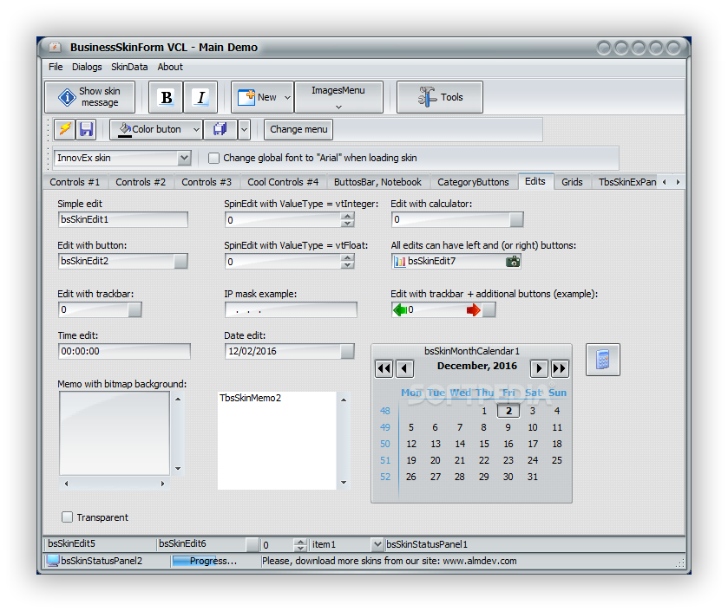Click vtInteger SpinEdit up arrow

(347, 216)
